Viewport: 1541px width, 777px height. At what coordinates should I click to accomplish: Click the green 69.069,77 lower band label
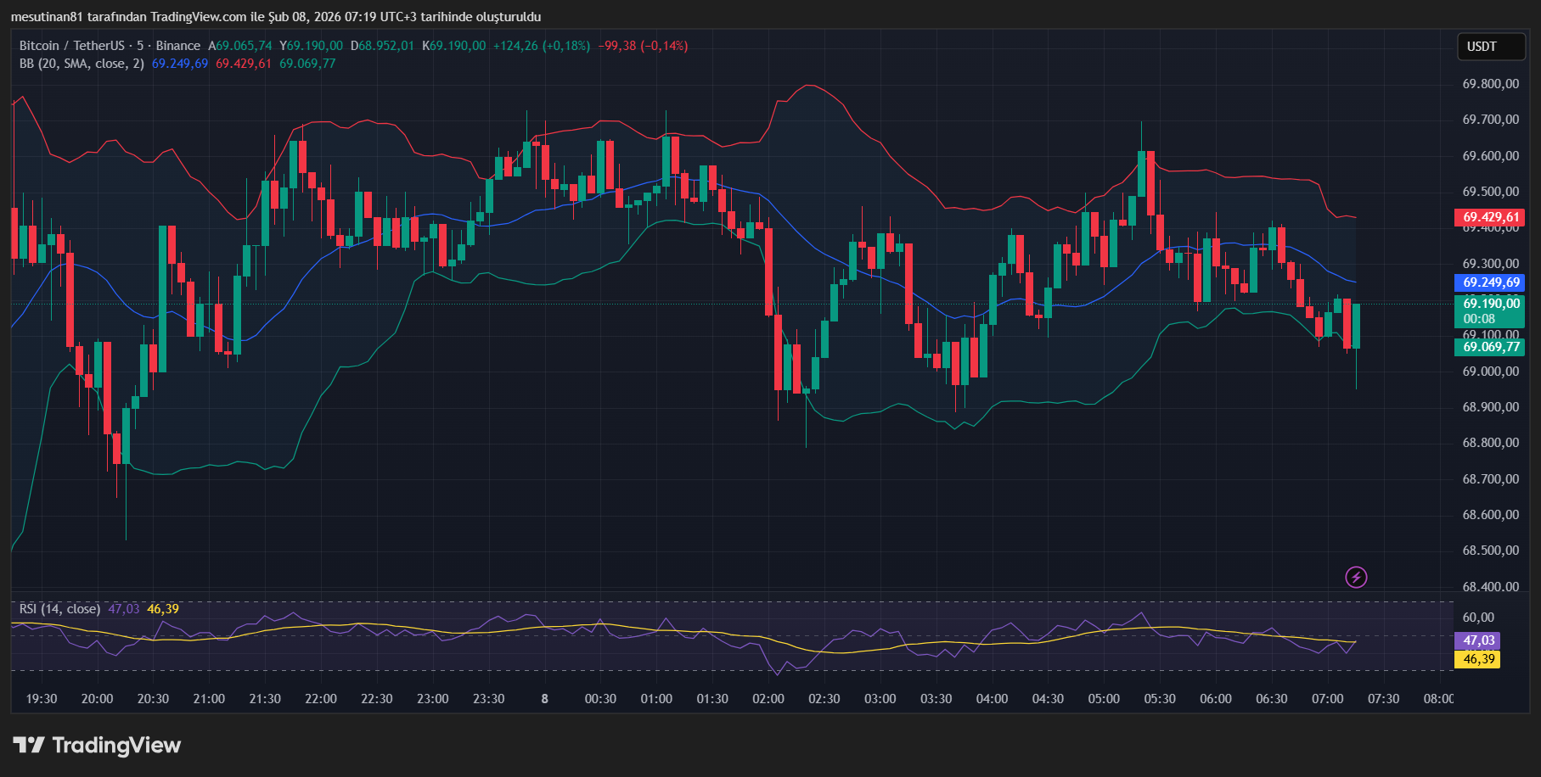pyautogui.click(x=1490, y=347)
